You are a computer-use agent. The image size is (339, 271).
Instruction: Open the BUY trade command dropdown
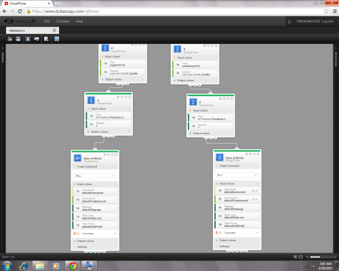[x=237, y=175]
